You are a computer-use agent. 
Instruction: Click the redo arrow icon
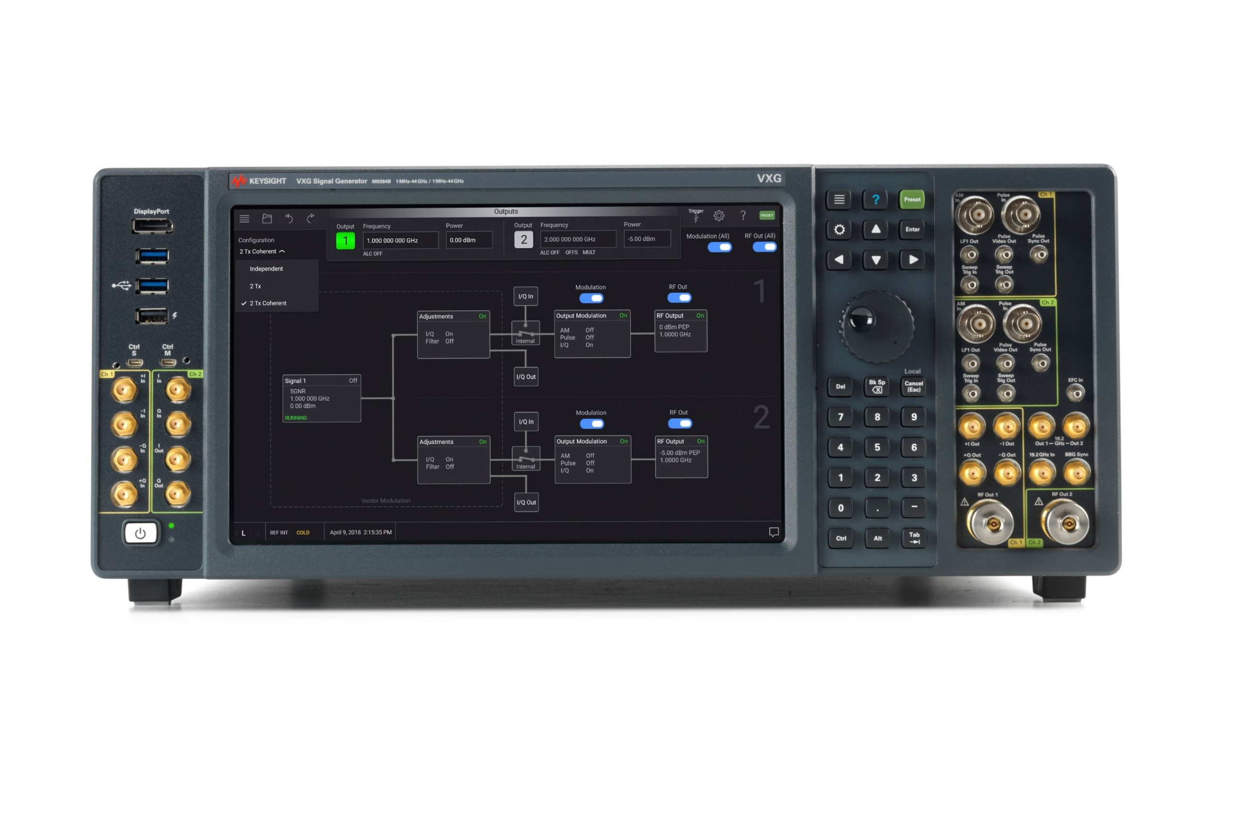[x=311, y=219]
